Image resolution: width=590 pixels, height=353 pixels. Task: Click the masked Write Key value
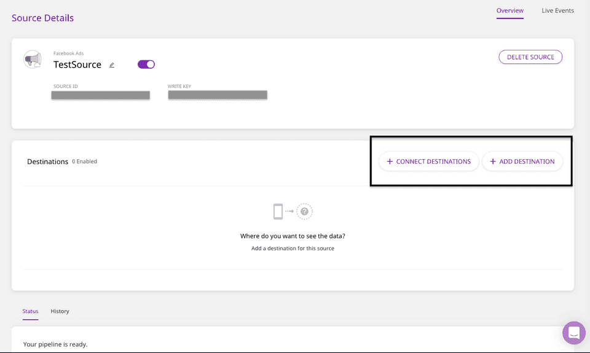click(x=218, y=95)
